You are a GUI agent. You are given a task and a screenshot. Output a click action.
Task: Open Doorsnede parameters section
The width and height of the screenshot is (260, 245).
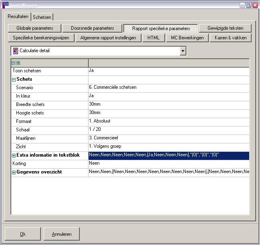(93, 28)
